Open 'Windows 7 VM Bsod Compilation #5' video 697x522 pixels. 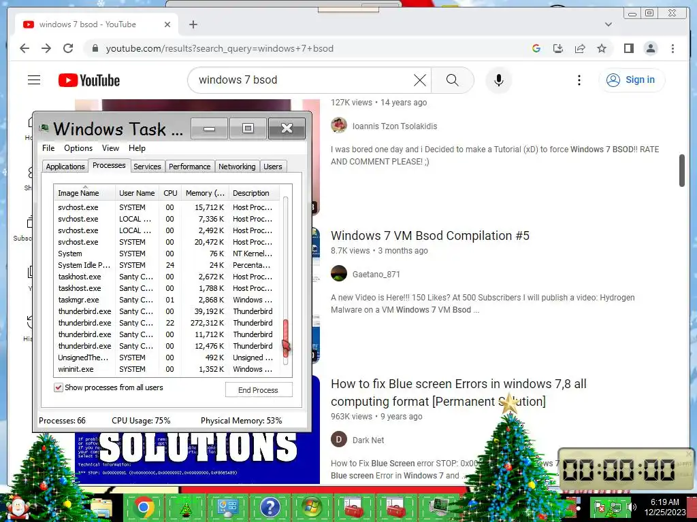click(430, 236)
